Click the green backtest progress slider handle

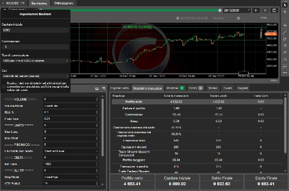coord(220,11)
